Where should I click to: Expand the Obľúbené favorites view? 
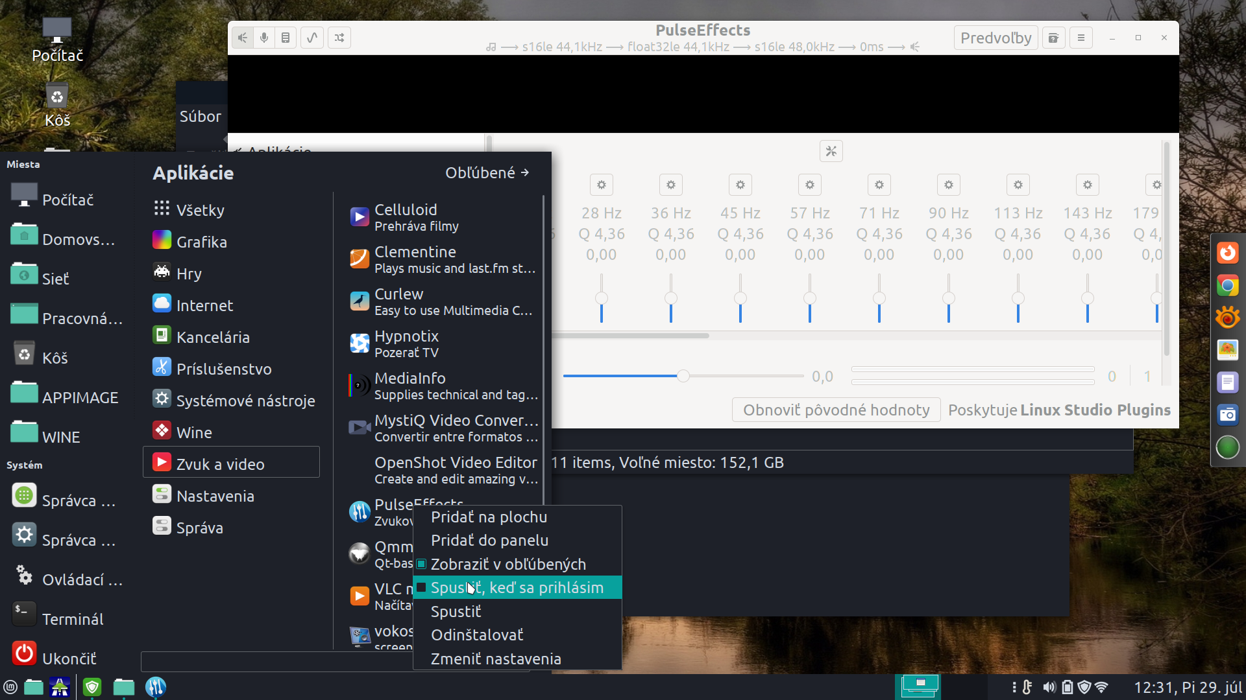(x=487, y=173)
